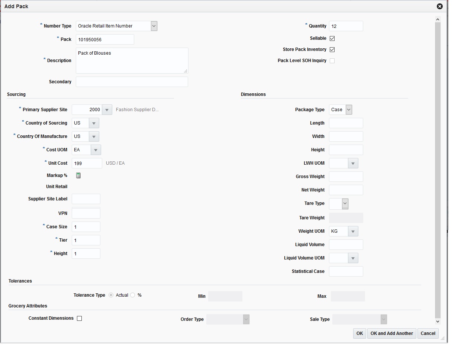
Task: Open the Weight UOM dropdown
Action: [352, 231]
